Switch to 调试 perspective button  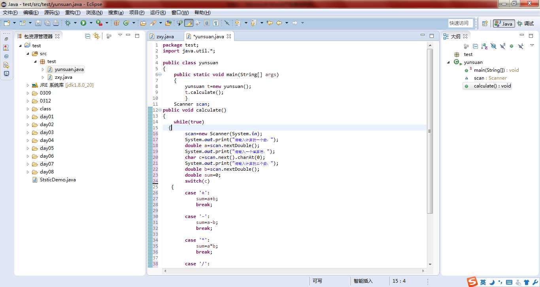click(525, 24)
